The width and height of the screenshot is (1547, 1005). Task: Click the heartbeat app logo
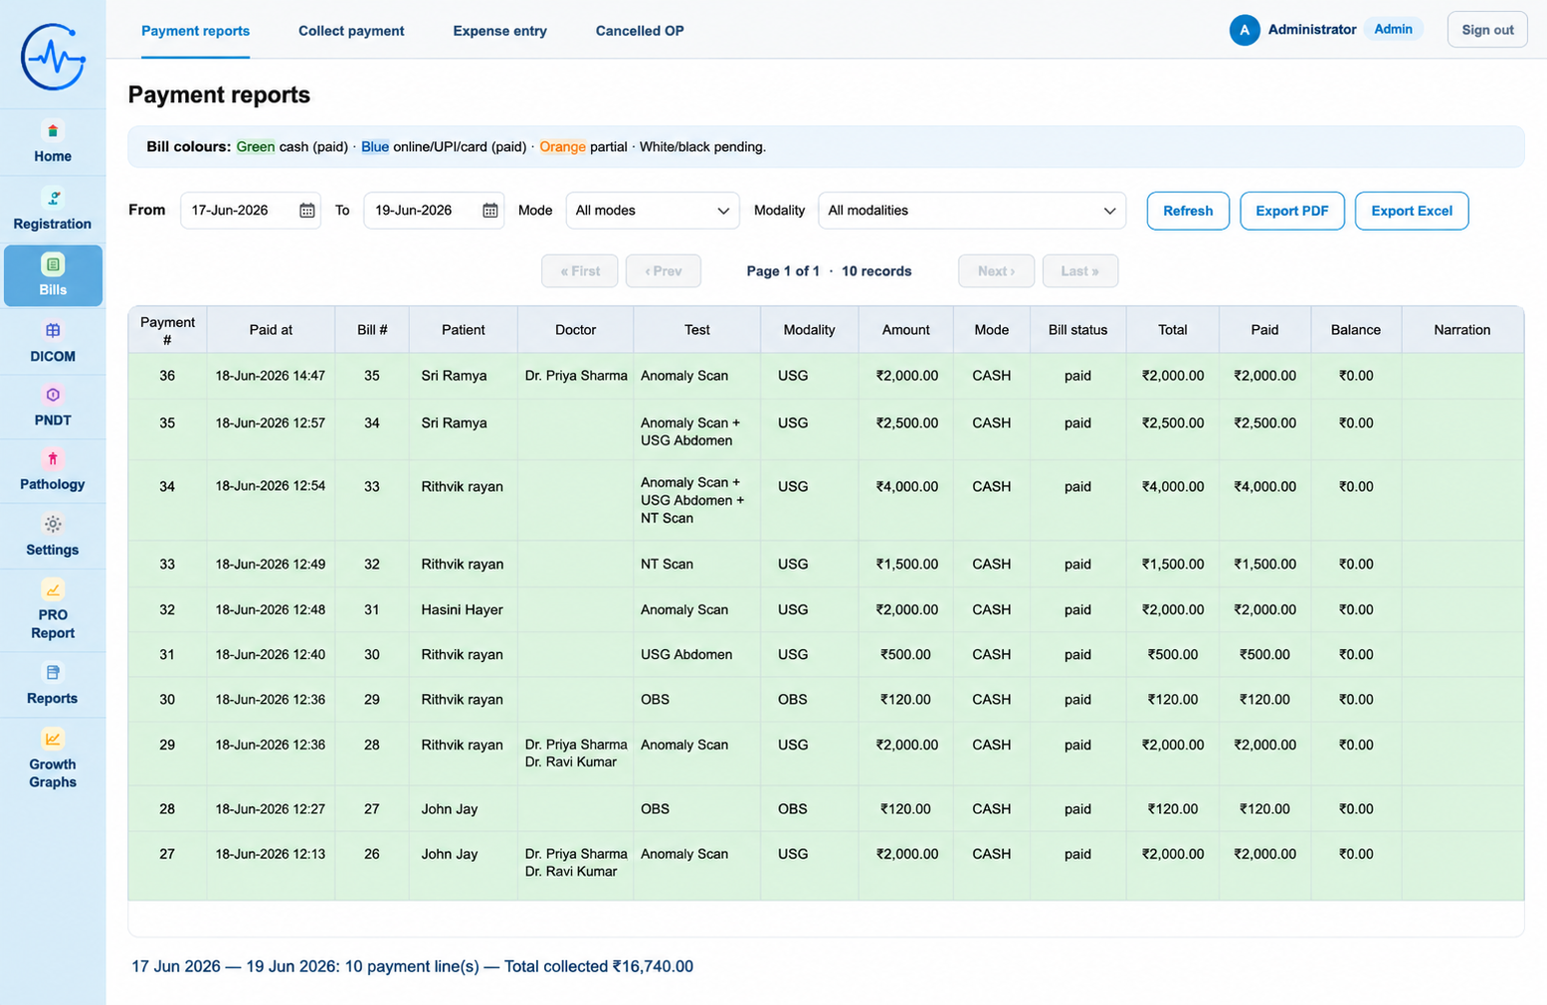pyautogui.click(x=53, y=57)
